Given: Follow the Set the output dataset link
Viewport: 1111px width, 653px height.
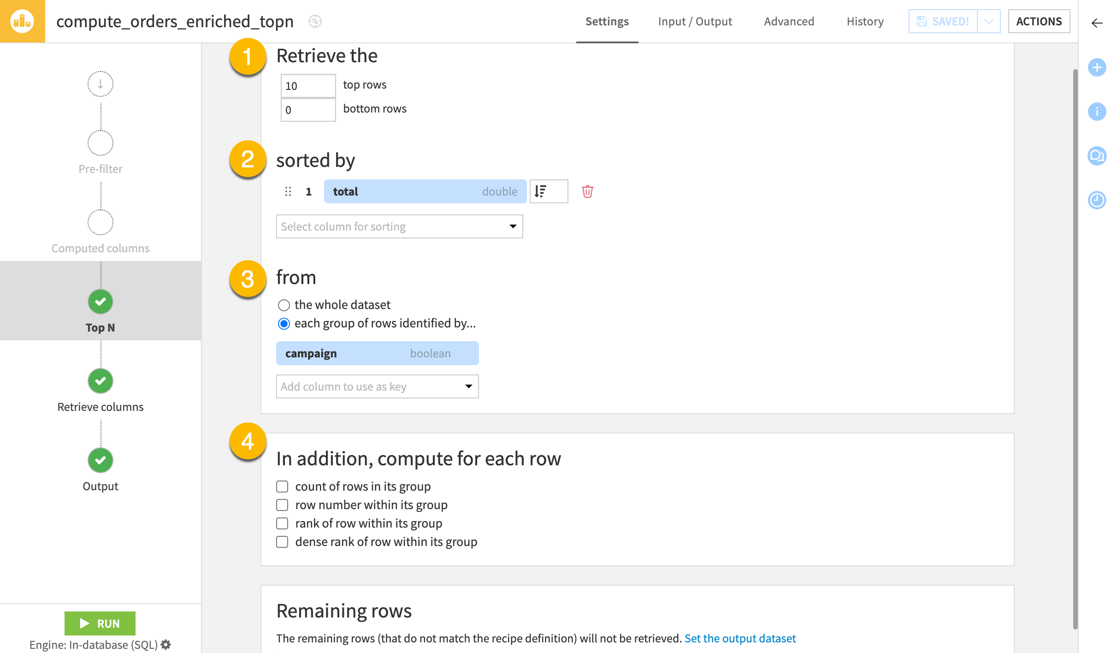Looking at the screenshot, I should pyautogui.click(x=740, y=638).
